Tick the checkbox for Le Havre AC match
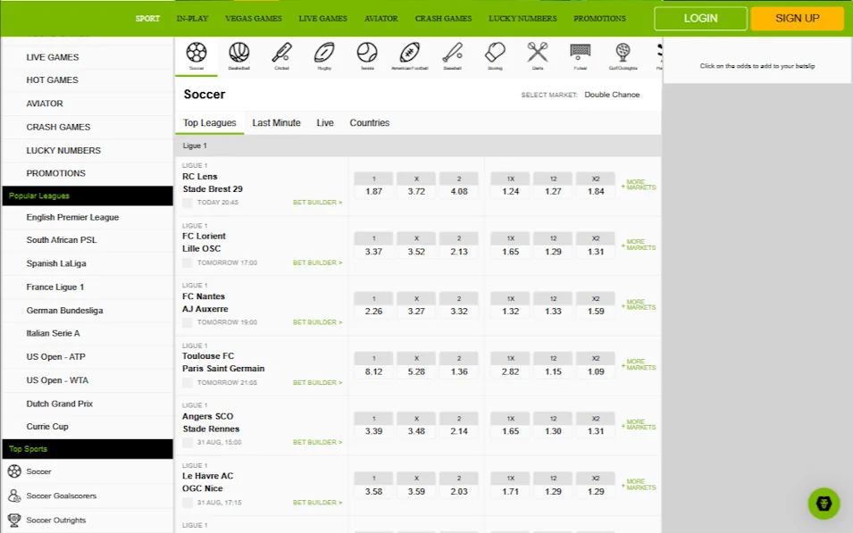 point(188,503)
